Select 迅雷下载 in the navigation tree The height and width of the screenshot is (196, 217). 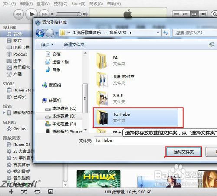(x=57, y=62)
